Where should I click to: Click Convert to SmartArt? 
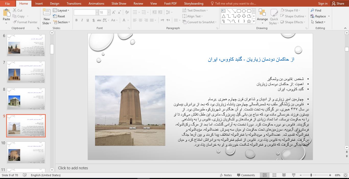(199, 22)
